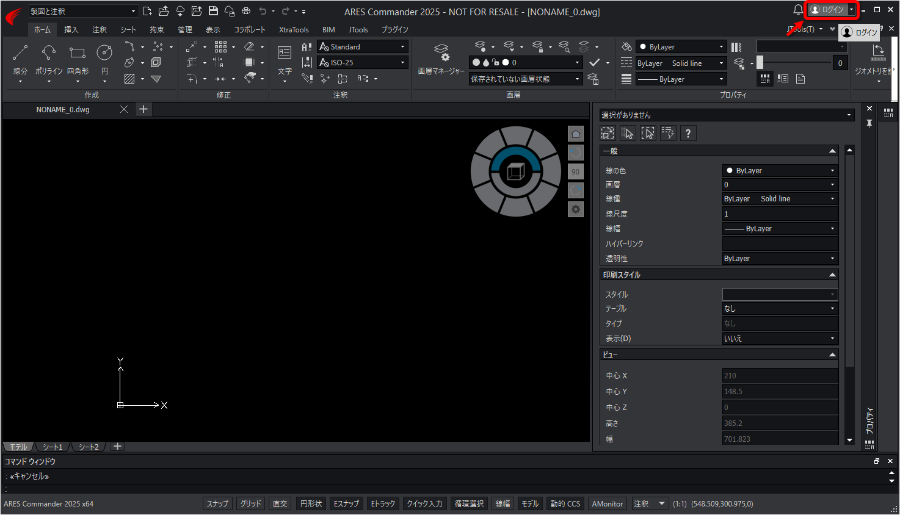Screen dimensions: 900x515
Task: Click the help question mark in Properties panel
Action: pyautogui.click(x=688, y=133)
